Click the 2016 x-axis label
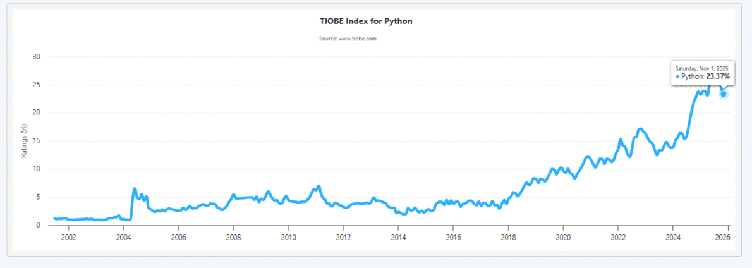 pos(453,237)
